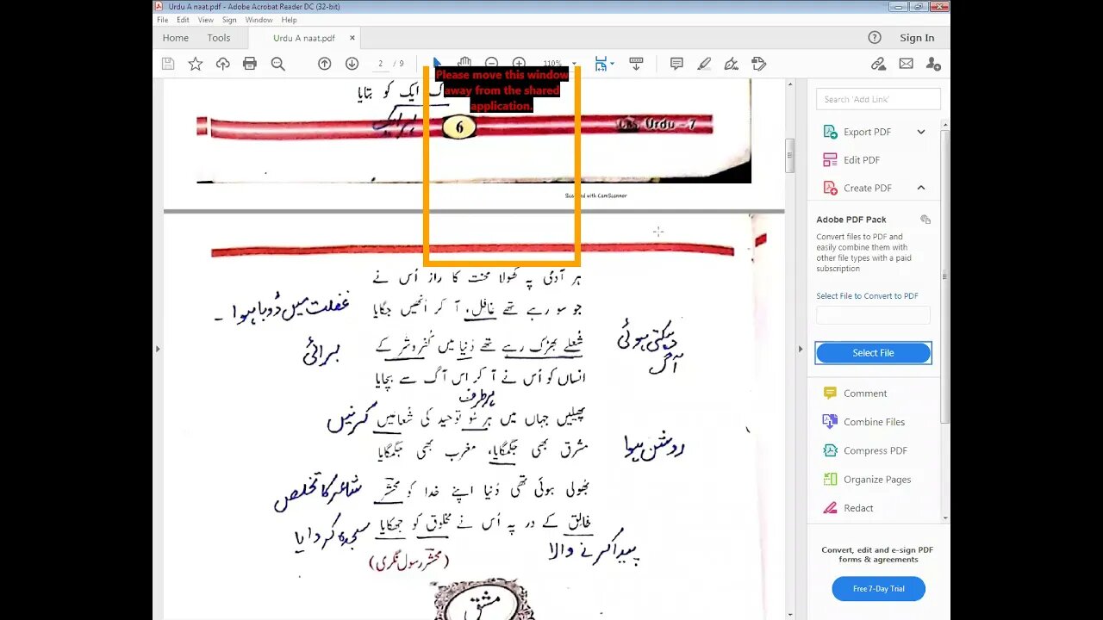This screenshot has height=620, width=1103.
Task: Click the zoom in plus icon
Action: (x=519, y=63)
